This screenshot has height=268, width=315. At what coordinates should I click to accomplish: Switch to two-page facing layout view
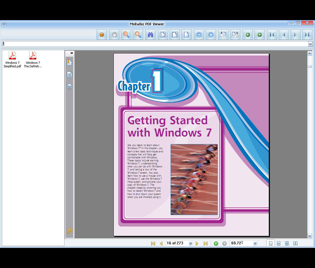pos(295,244)
